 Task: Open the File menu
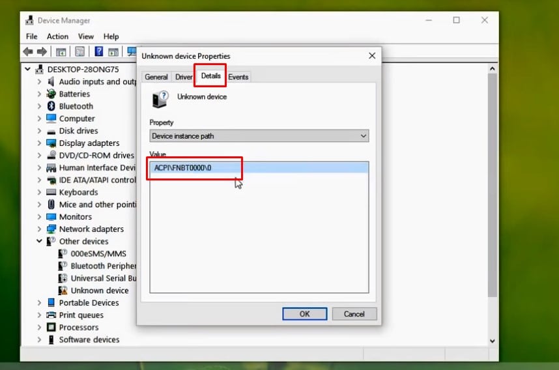(x=32, y=36)
